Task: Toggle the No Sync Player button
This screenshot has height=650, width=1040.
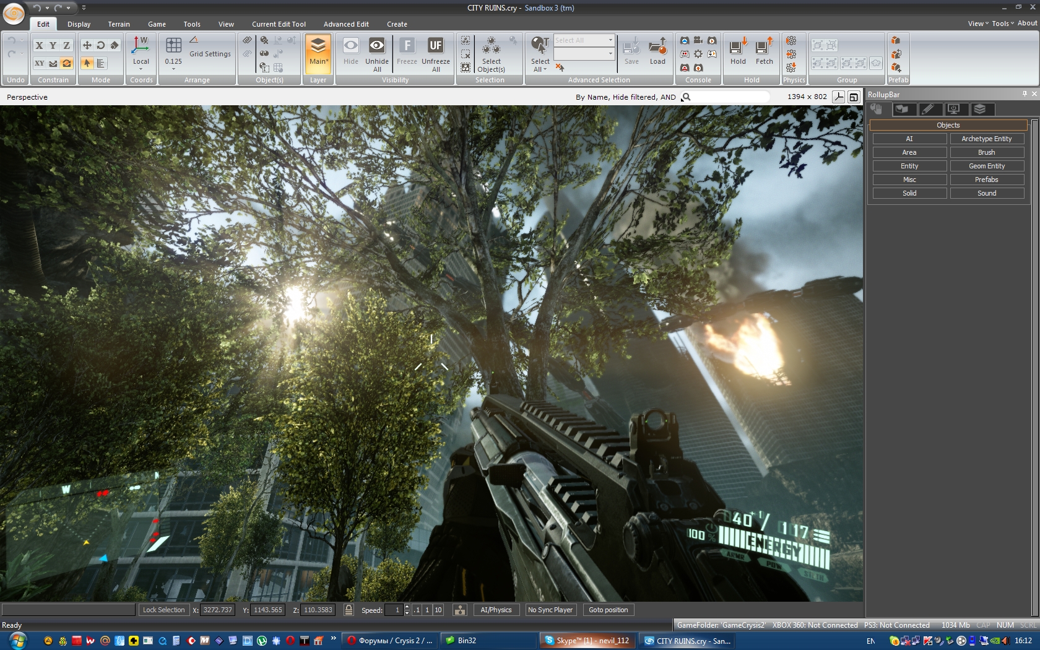Action: click(x=550, y=610)
